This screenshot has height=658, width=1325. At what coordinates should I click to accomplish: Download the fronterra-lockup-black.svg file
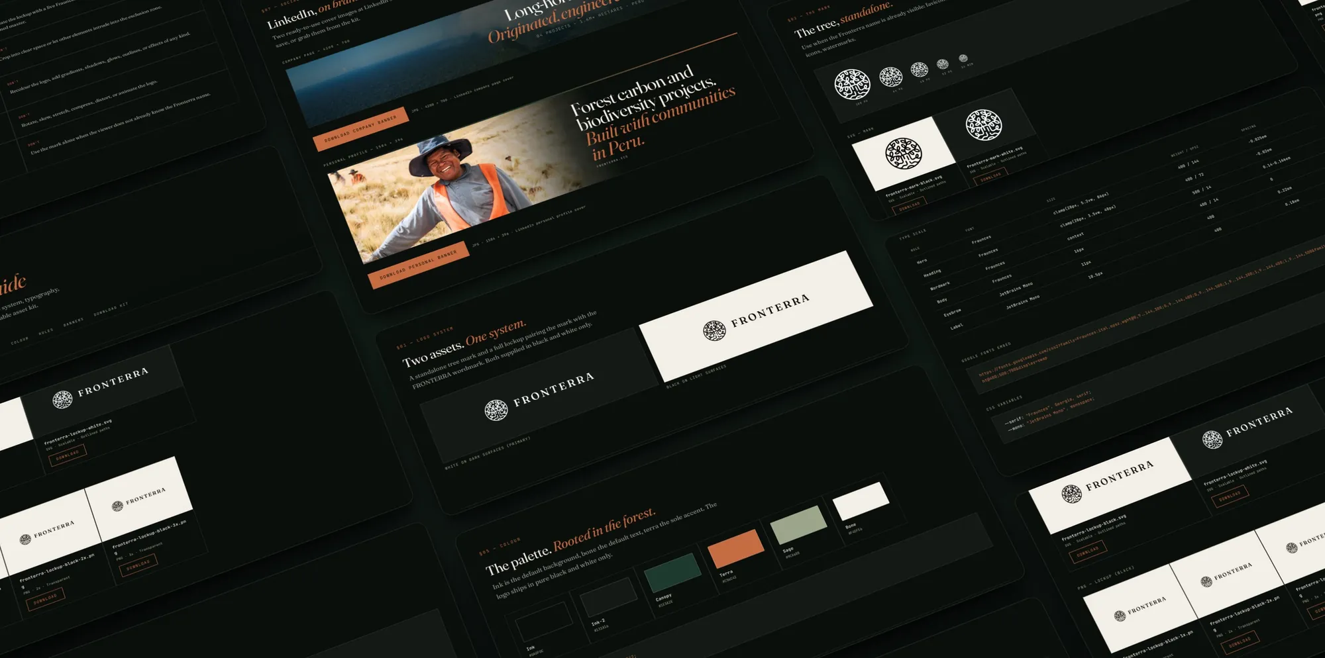[1087, 551]
